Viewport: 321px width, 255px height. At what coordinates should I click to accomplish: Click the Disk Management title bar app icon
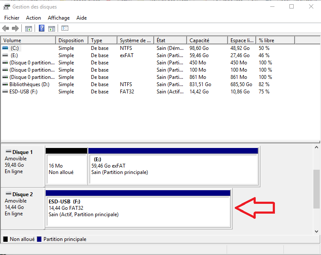(6, 7)
